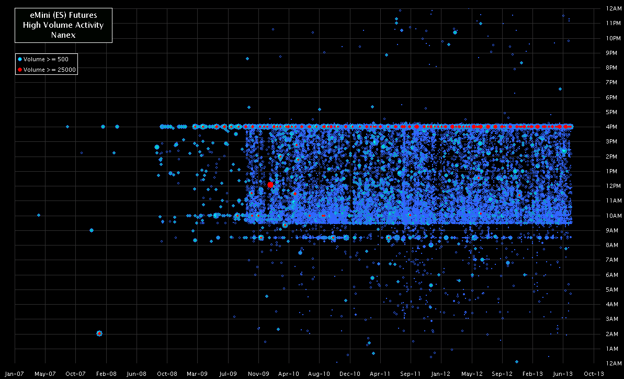Click the '10AM' y-axis label
The width and height of the screenshot is (624, 379).
click(x=614, y=216)
